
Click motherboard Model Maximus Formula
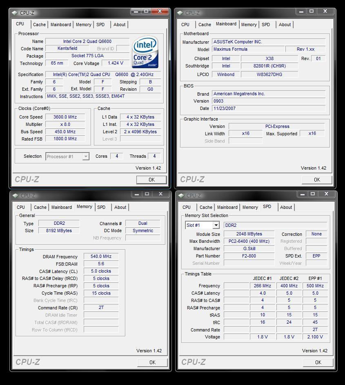248,49
